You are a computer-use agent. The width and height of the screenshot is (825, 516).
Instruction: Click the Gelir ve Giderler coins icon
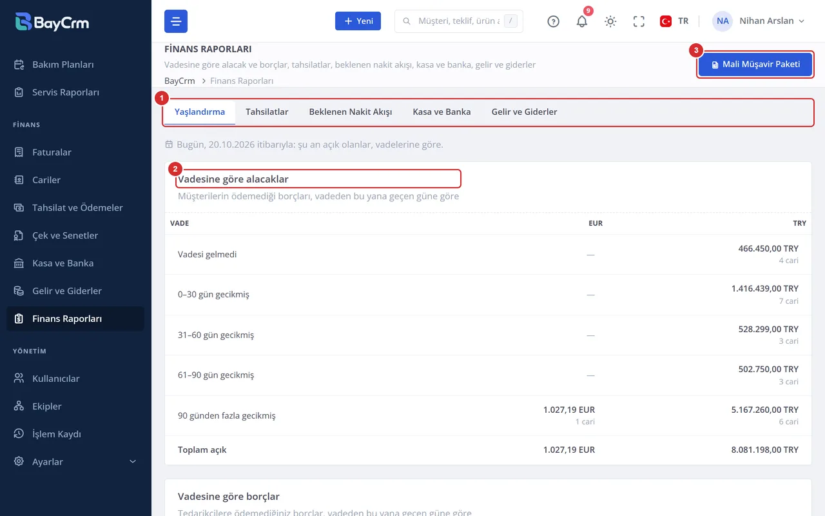(x=19, y=291)
